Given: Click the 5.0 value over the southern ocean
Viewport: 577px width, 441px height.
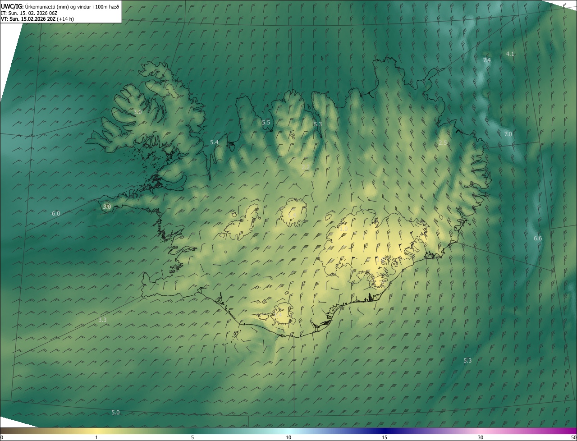Looking at the screenshot, I should [115, 413].
